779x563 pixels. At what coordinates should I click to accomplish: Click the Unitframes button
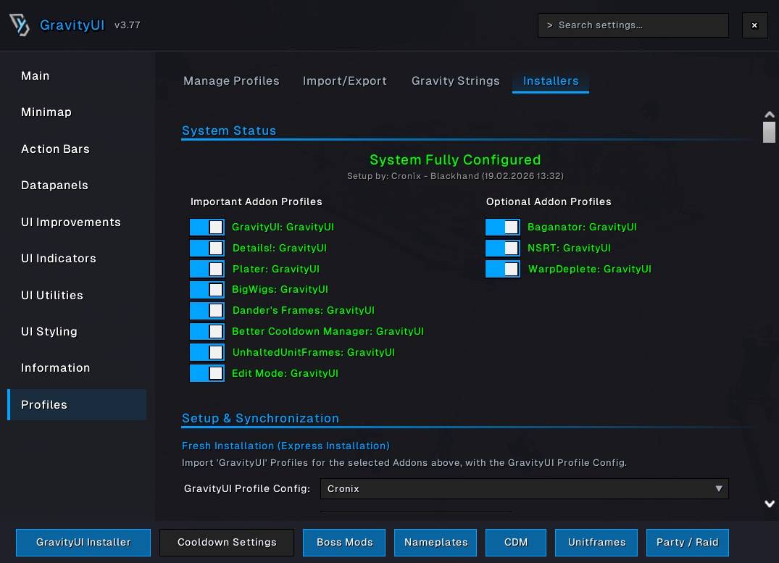point(596,542)
